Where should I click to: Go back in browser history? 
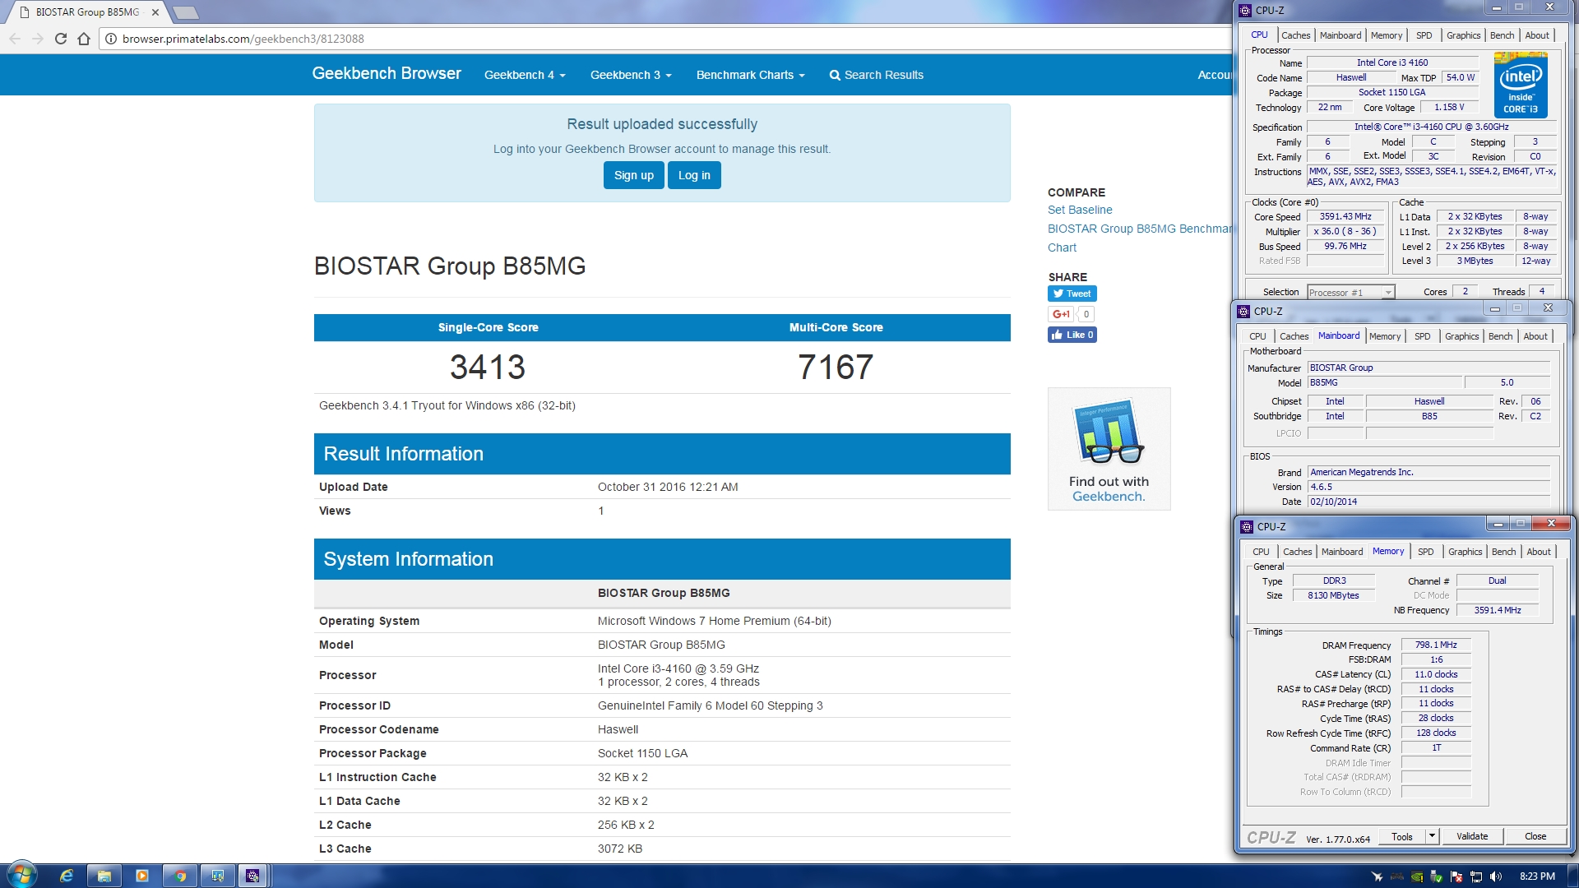click(x=15, y=39)
